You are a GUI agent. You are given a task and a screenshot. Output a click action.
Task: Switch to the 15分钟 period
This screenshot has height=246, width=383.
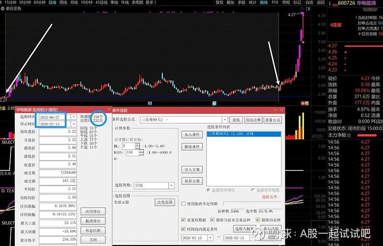tap(11, 2)
